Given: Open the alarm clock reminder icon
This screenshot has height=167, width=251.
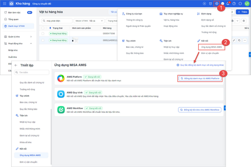Looking at the screenshot, I should coord(211,4).
